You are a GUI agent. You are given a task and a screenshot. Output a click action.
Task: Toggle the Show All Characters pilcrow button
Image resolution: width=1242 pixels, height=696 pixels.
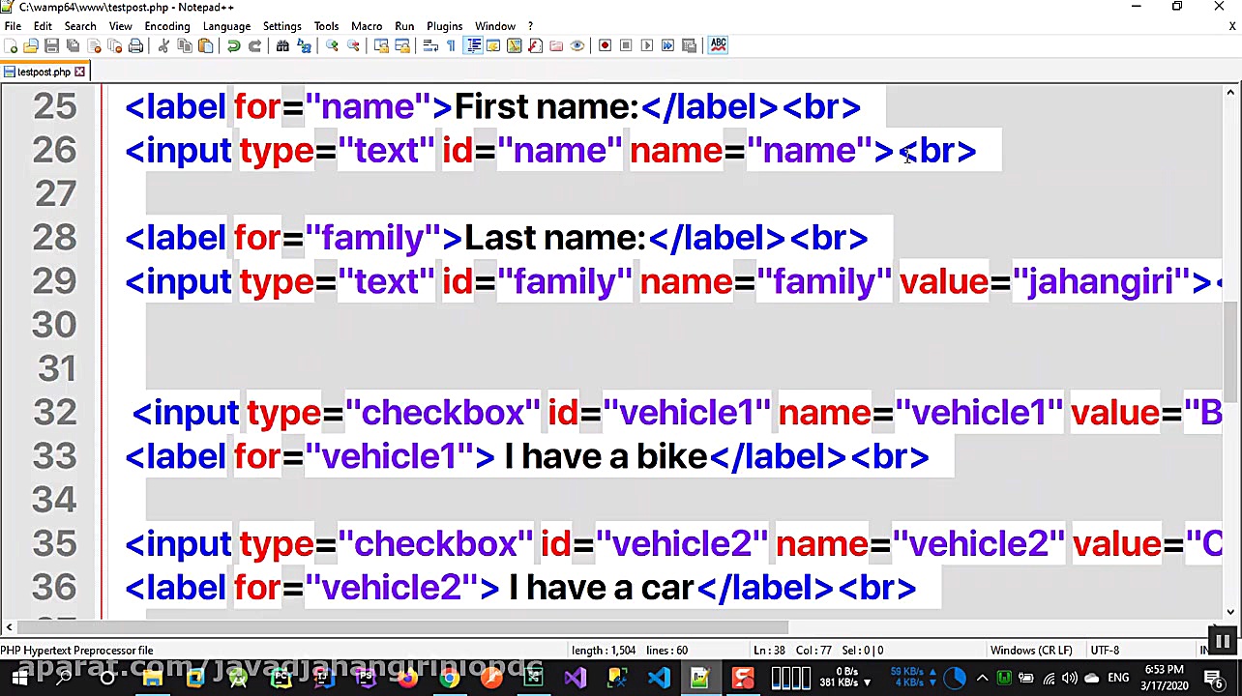click(x=451, y=45)
